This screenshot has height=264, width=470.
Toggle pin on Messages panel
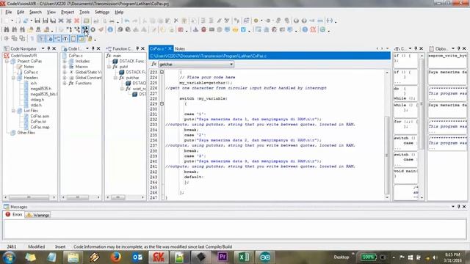(458, 207)
